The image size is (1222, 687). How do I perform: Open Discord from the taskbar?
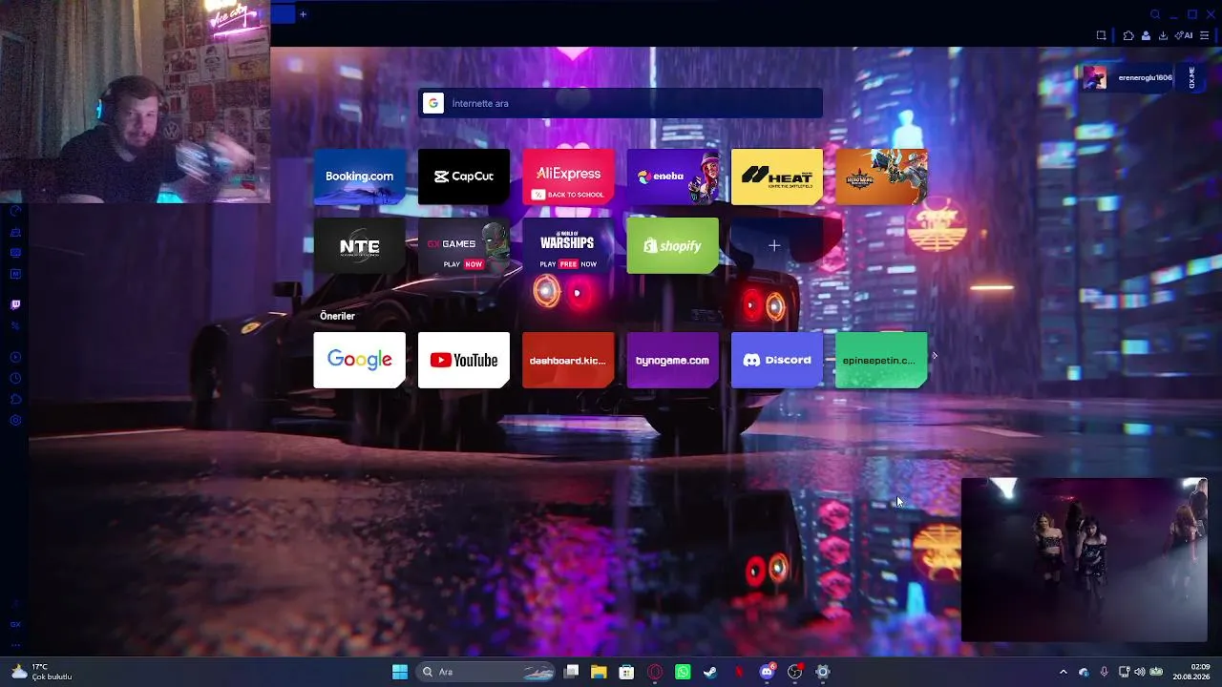pos(767,672)
